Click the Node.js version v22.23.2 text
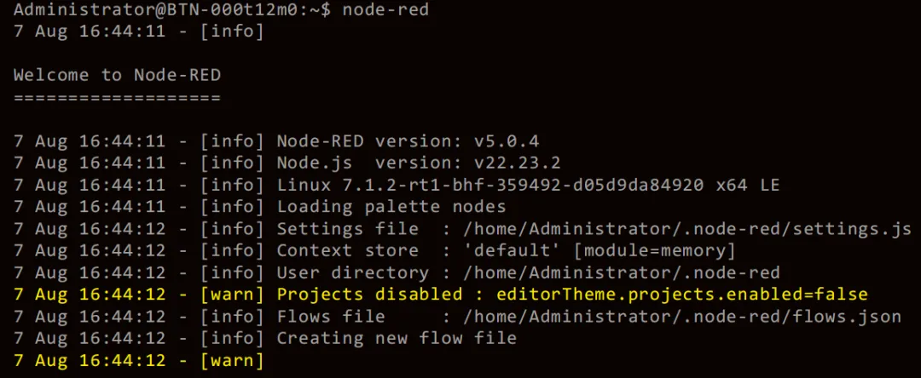The width and height of the screenshot is (921, 378). point(419,163)
